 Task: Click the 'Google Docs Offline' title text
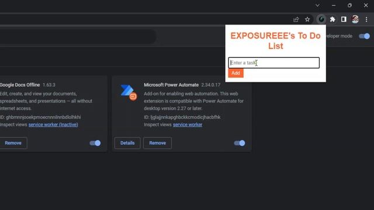click(20, 85)
